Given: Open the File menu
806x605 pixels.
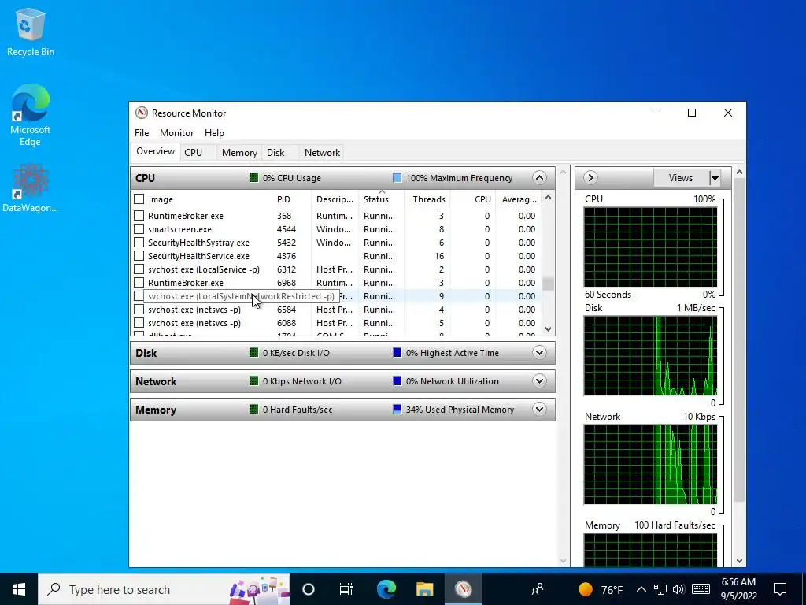Looking at the screenshot, I should [x=142, y=132].
